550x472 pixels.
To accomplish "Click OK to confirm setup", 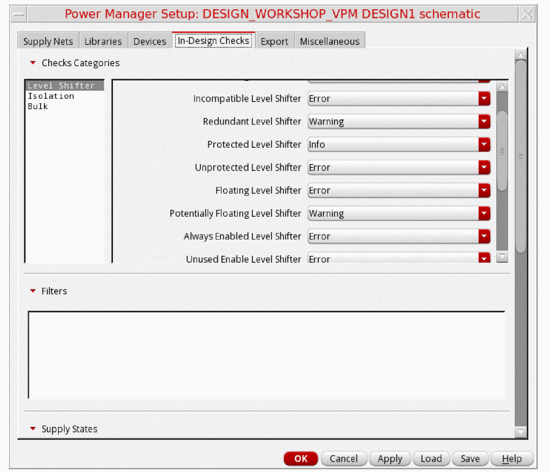I will click(x=301, y=458).
